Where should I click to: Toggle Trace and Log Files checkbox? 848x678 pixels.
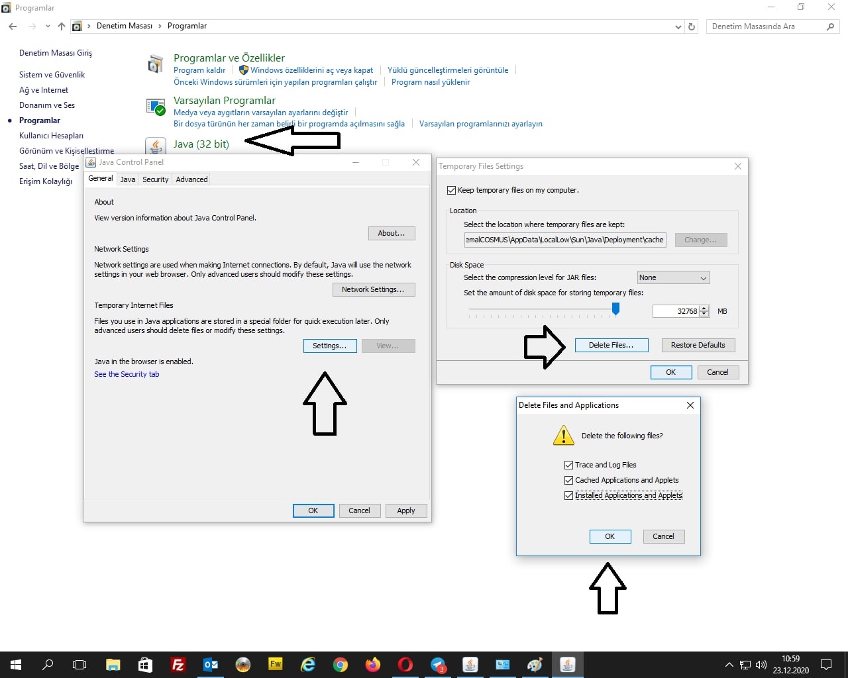(x=568, y=465)
